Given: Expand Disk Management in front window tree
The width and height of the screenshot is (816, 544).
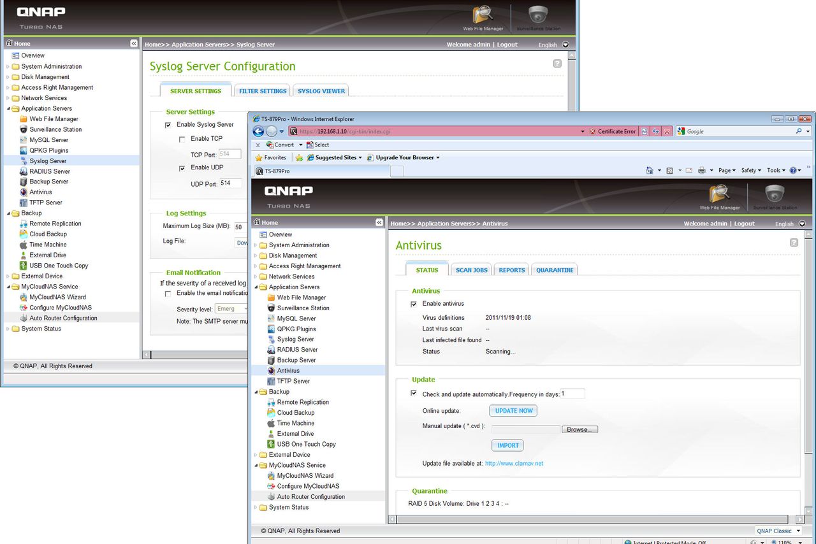Looking at the screenshot, I should [x=256, y=255].
